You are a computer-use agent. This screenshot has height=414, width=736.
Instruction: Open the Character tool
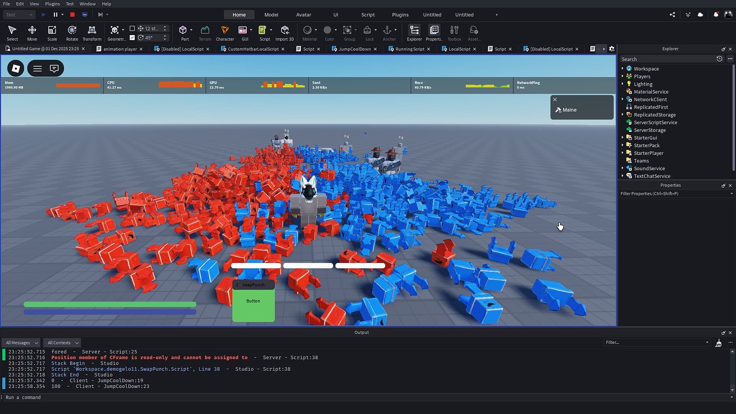[x=225, y=33]
